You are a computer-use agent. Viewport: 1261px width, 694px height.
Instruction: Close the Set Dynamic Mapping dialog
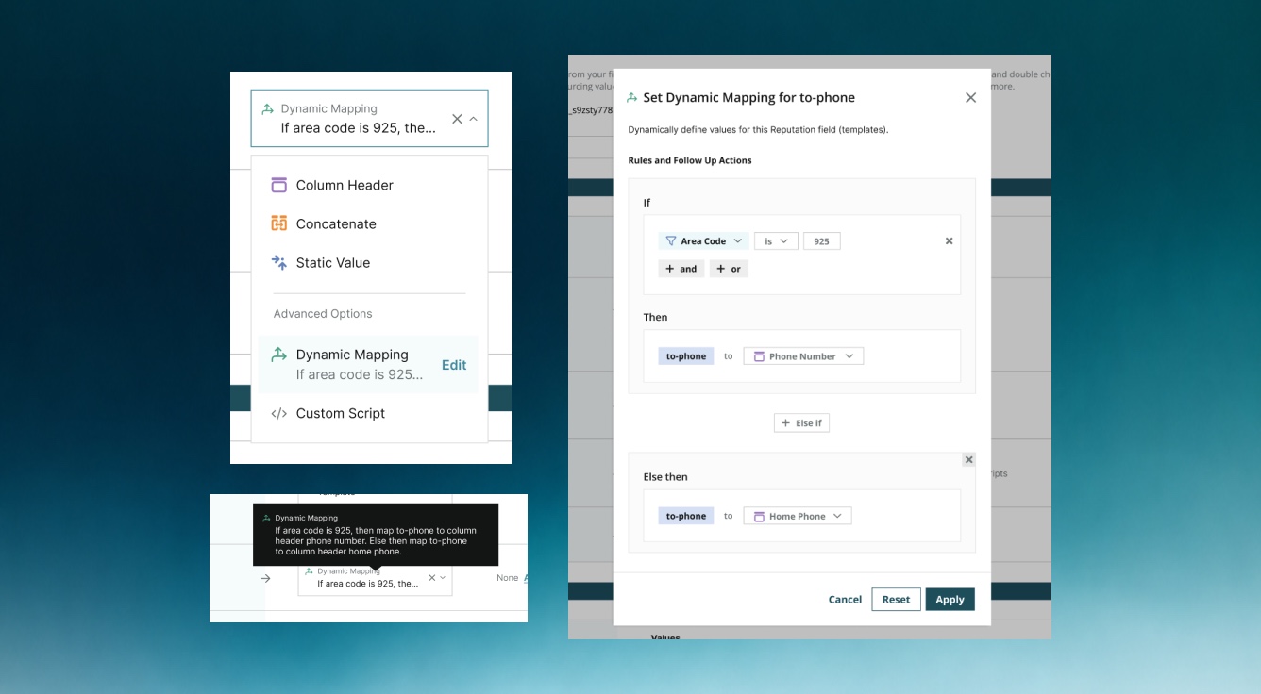(970, 97)
